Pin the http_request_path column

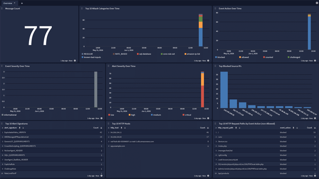click(236, 128)
